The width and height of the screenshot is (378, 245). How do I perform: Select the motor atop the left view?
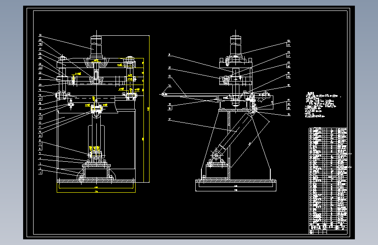tap(96, 47)
